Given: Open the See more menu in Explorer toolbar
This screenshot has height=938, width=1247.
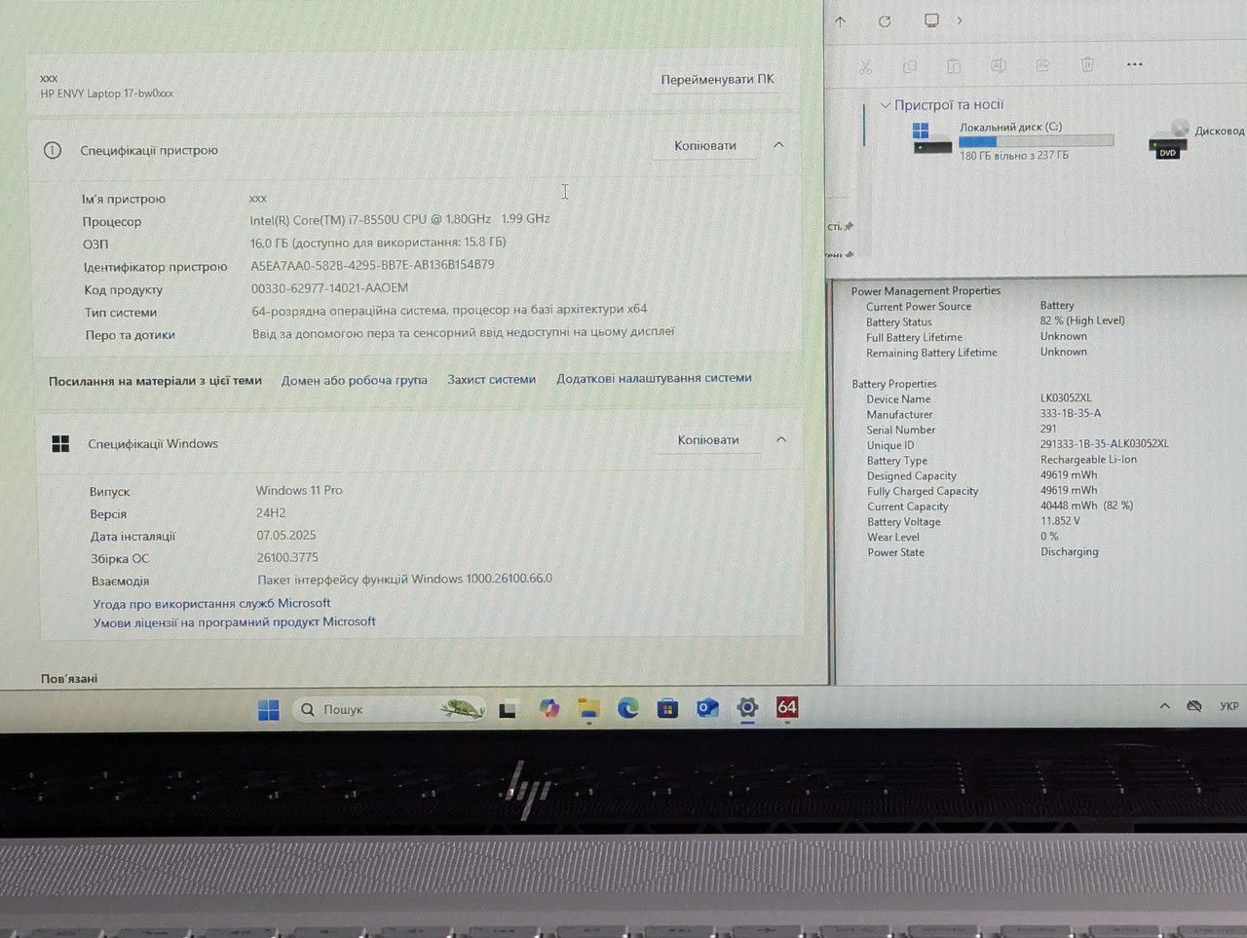Looking at the screenshot, I should [1134, 64].
